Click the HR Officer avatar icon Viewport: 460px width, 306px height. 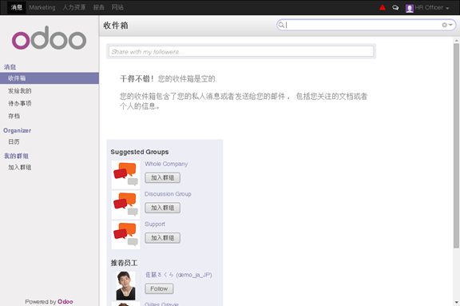click(410, 8)
